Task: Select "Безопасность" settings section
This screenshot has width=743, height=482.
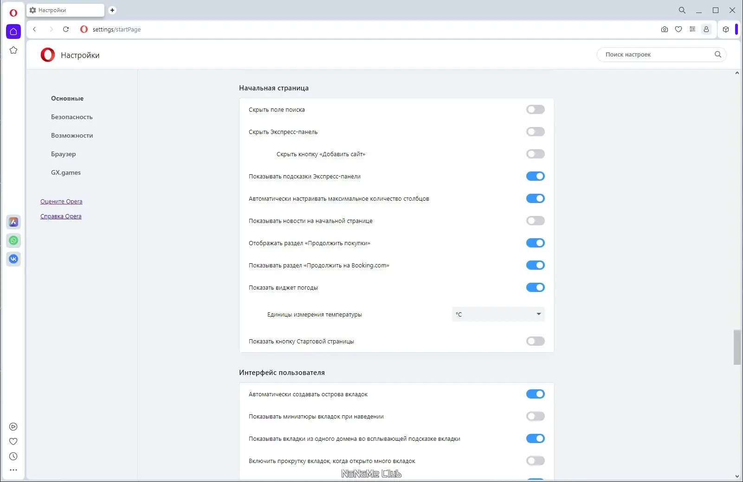Action: [x=72, y=117]
